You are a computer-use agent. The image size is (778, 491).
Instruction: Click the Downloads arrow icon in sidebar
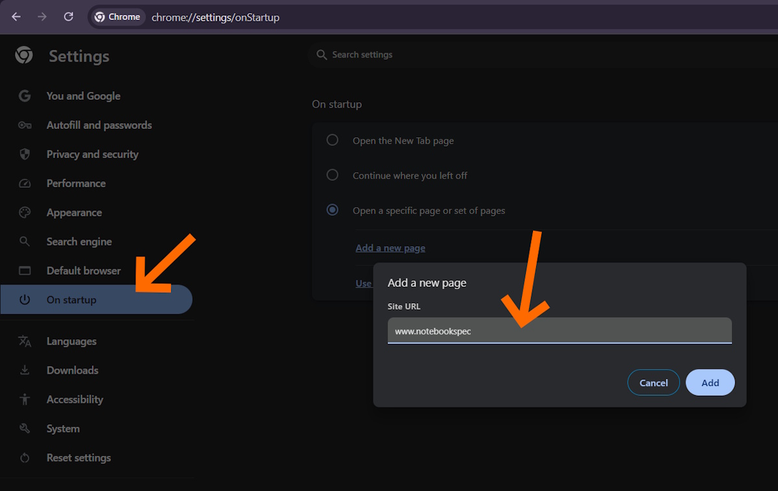(x=25, y=371)
